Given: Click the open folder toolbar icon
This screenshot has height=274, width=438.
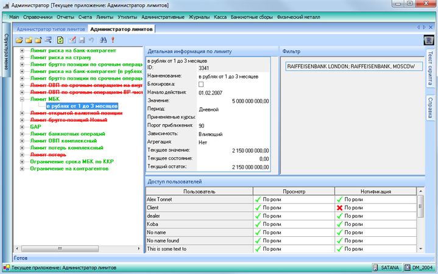Looking at the screenshot, I should pos(19,40).
